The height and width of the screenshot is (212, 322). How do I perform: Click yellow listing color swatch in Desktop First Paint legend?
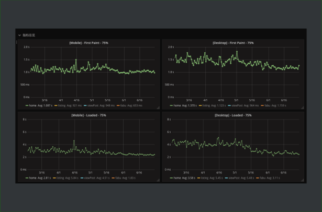click(x=200, y=105)
